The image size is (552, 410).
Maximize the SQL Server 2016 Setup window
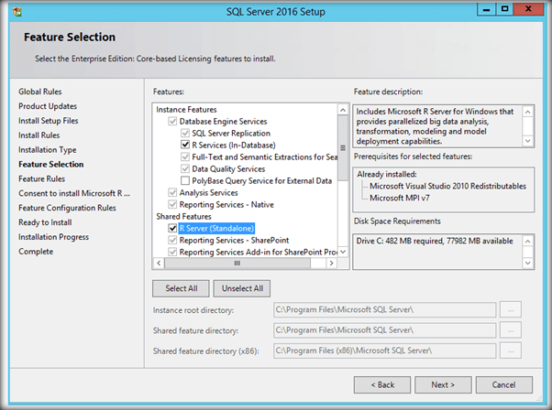504,9
